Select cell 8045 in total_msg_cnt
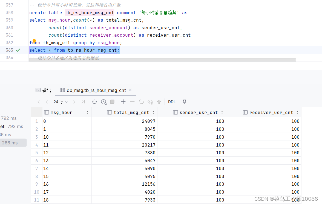Viewport: 322px width, 204px height. tap(124, 129)
